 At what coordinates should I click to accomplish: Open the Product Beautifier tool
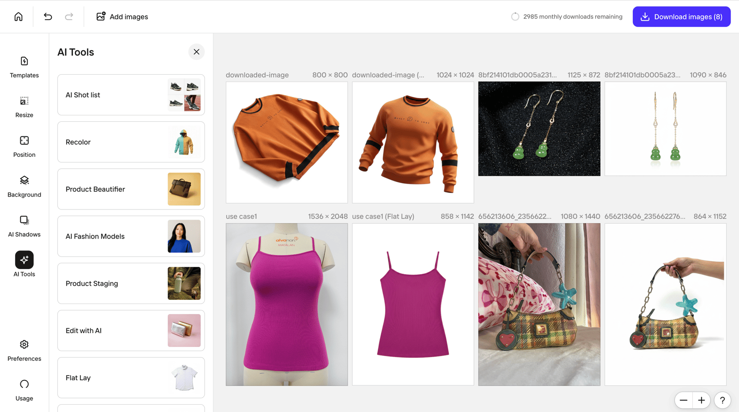coord(131,189)
